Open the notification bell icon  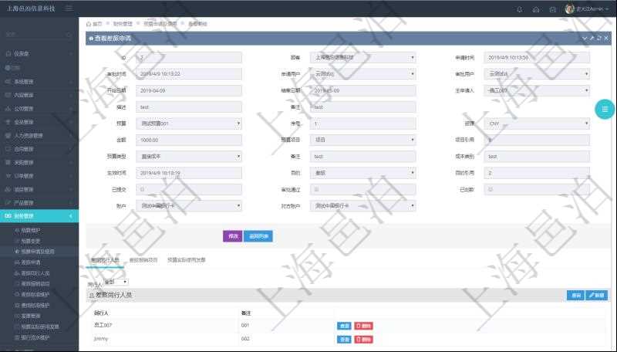click(x=519, y=9)
